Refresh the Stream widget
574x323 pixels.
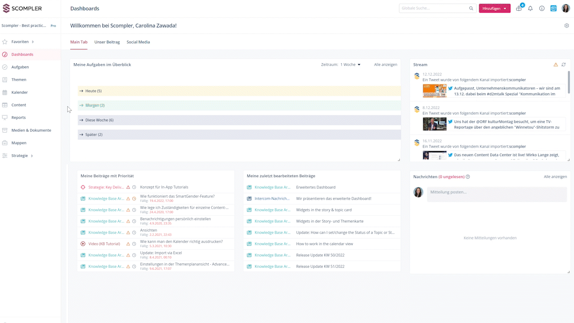(564, 65)
